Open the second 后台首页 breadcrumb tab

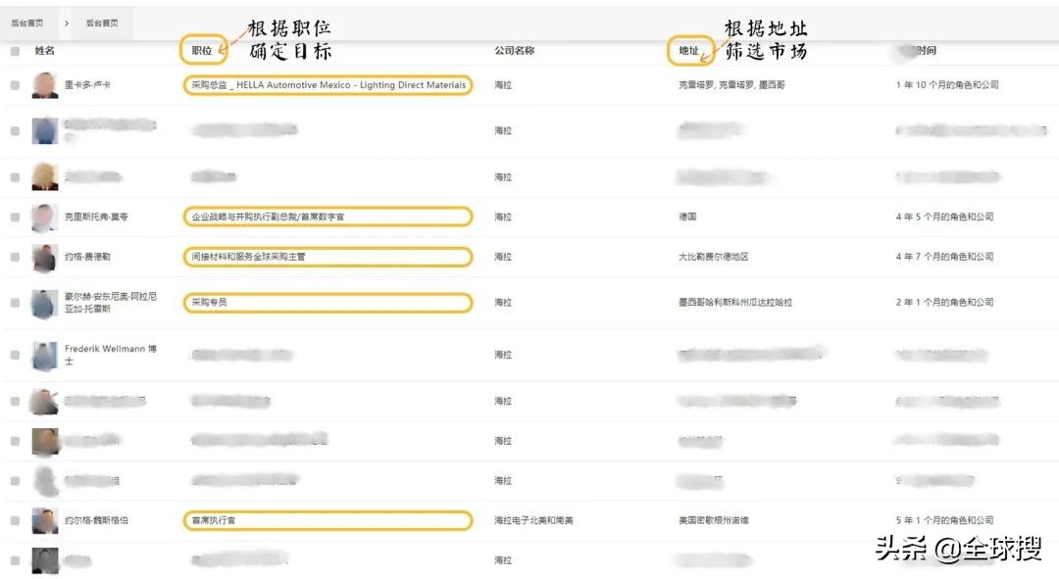click(101, 22)
